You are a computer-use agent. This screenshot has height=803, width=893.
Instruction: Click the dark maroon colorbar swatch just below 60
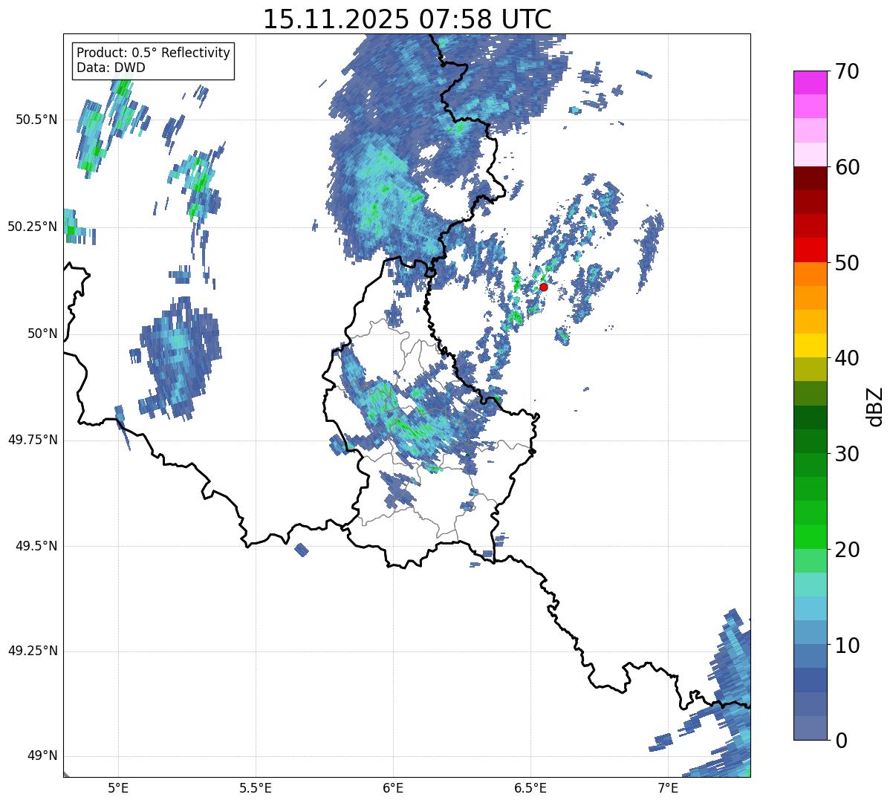click(x=810, y=178)
